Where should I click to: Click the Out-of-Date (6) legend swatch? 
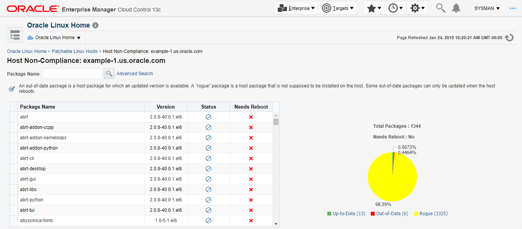tap(373, 214)
